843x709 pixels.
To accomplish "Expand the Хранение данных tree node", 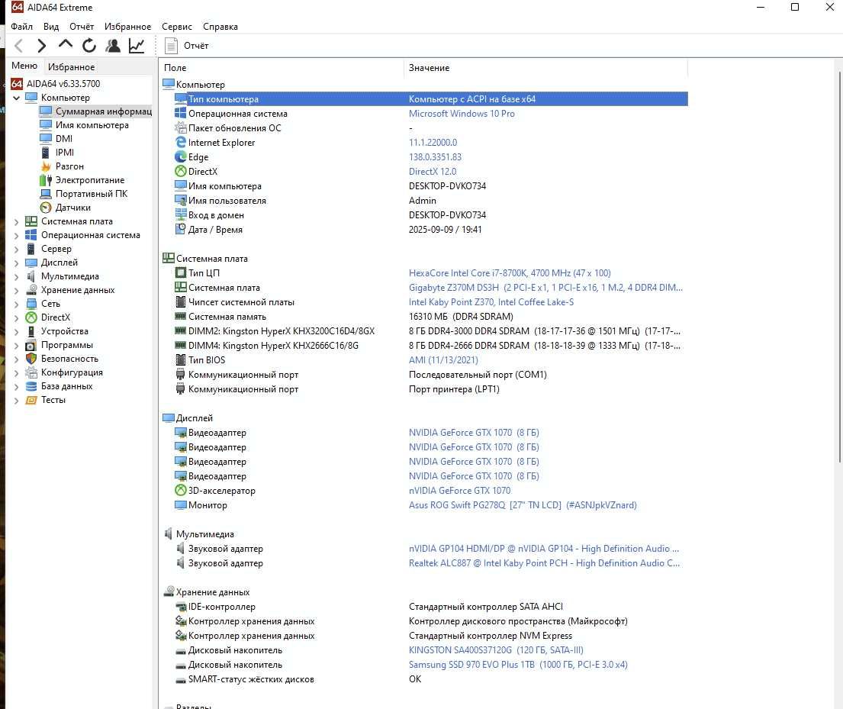I will click(16, 290).
